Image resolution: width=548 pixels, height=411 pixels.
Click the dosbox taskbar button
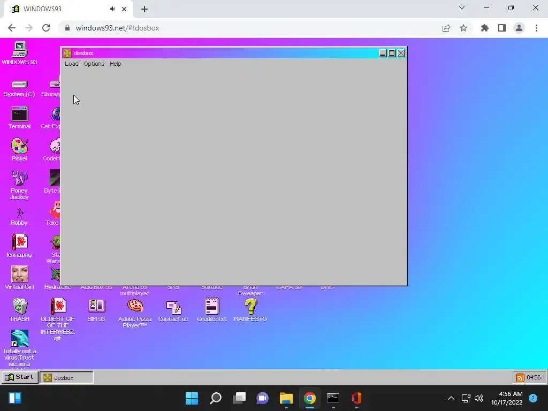point(66,377)
